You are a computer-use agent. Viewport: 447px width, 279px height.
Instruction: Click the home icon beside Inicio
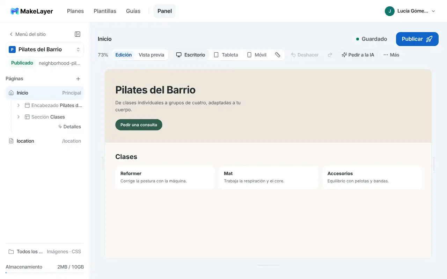11,93
